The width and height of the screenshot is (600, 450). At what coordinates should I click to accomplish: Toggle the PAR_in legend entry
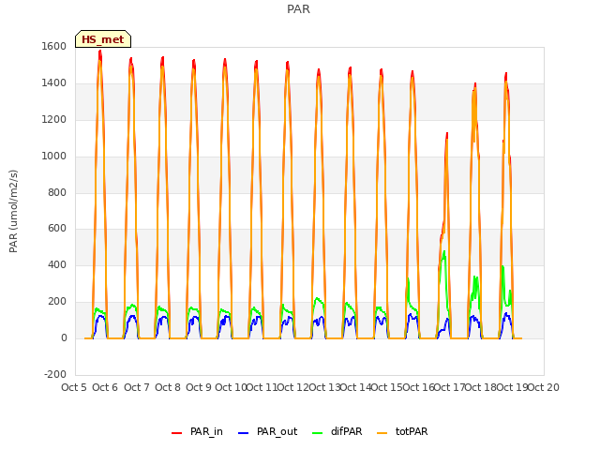pos(197,431)
